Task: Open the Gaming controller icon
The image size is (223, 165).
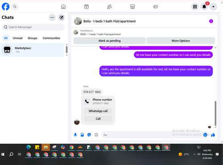Action: pos(156,7)
